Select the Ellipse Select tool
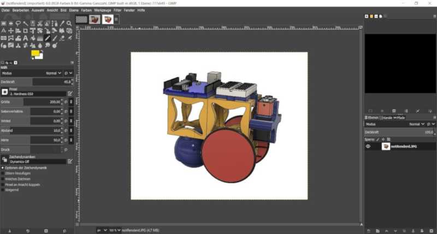The height and width of the screenshot is (234, 437). [11, 23]
